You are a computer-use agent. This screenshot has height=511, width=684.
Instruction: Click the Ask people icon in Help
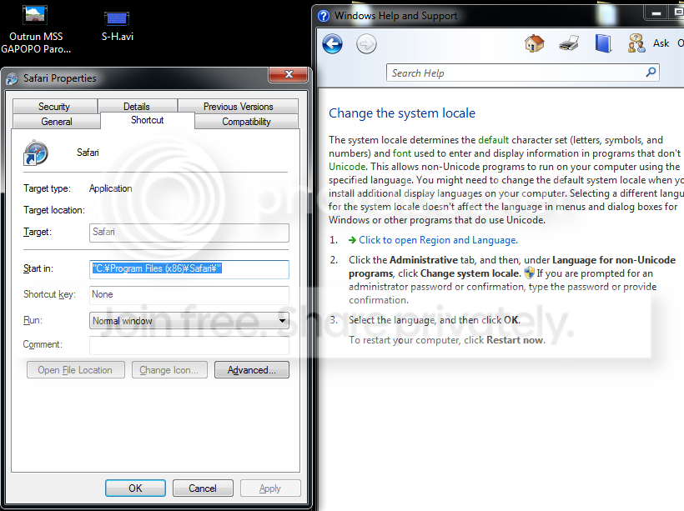636,43
